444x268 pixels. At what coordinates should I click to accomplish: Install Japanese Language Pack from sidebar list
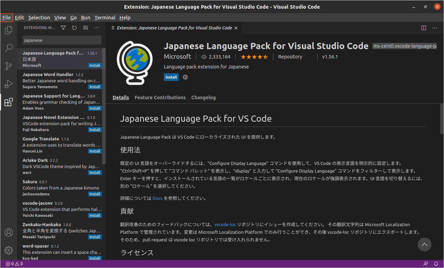click(95, 65)
